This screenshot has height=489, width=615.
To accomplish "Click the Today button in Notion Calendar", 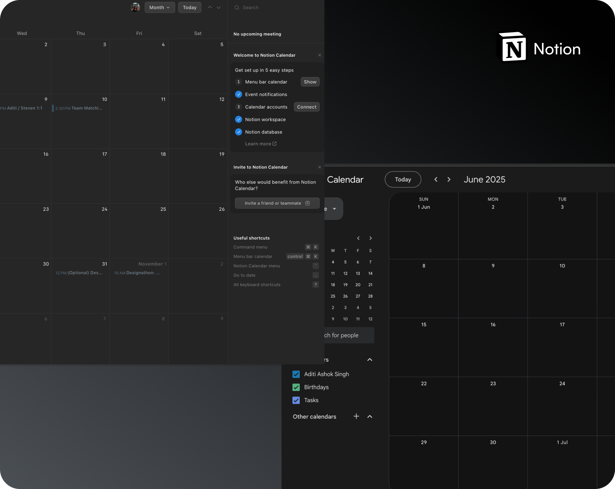I will pos(190,8).
